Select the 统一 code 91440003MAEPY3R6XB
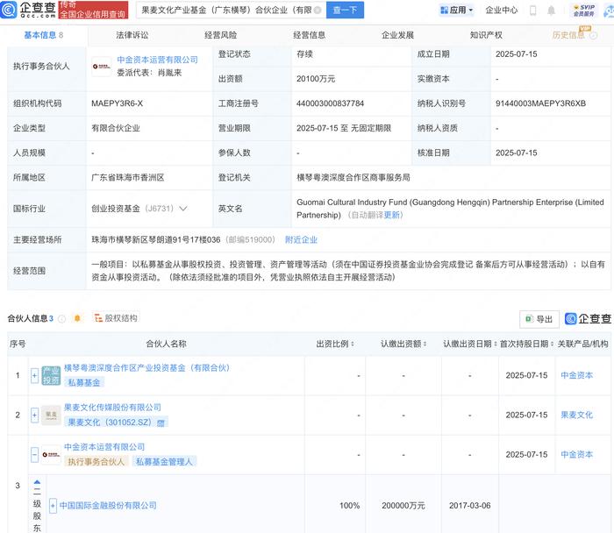This screenshot has height=533, width=614. click(540, 103)
